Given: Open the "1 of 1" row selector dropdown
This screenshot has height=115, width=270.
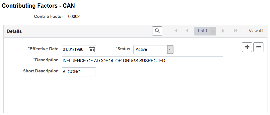Looking at the screenshot, I should 205,31.
